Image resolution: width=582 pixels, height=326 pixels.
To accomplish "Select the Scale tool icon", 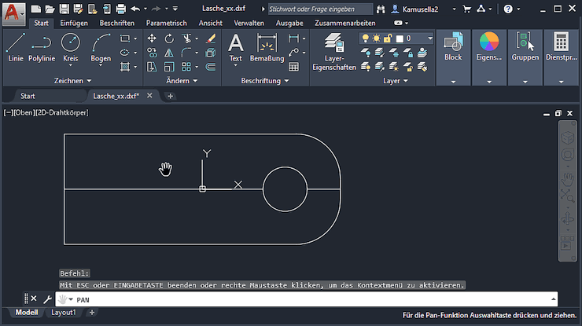I will pyautogui.click(x=169, y=67).
